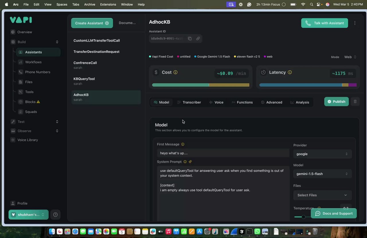The width and height of the screenshot is (367, 238).
Task: Click the Cost info icon
Action: [175, 72]
